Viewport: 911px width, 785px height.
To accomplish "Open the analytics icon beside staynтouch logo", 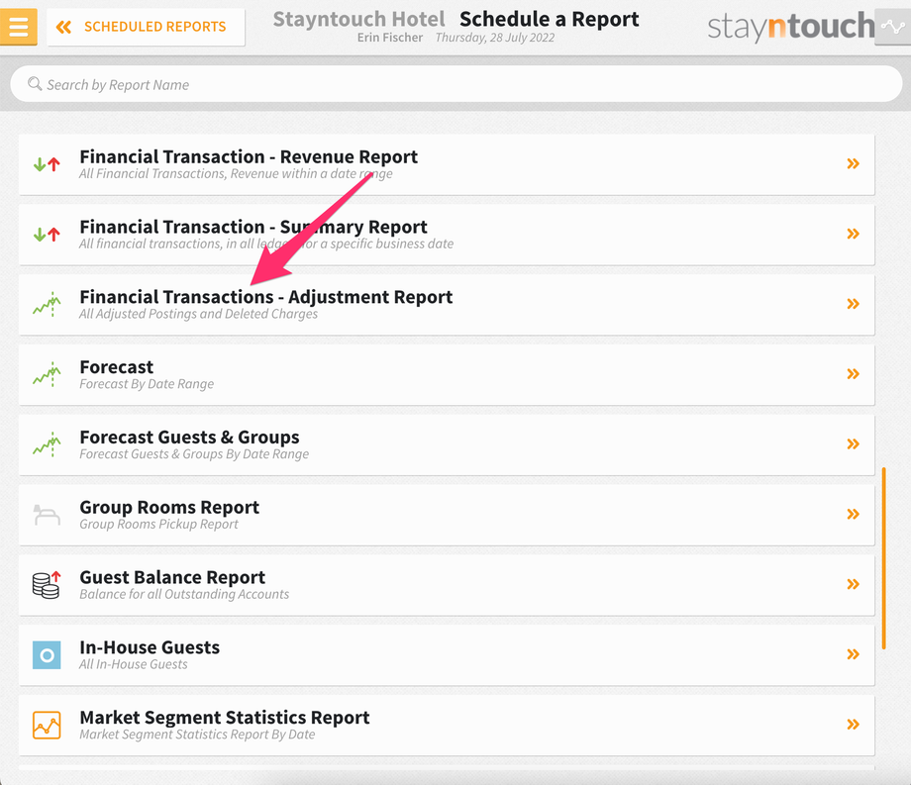I will point(892,27).
